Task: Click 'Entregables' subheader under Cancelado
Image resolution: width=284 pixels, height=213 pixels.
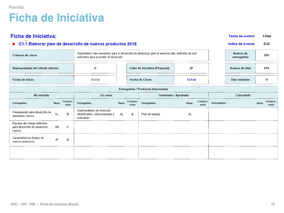Action: point(219,103)
